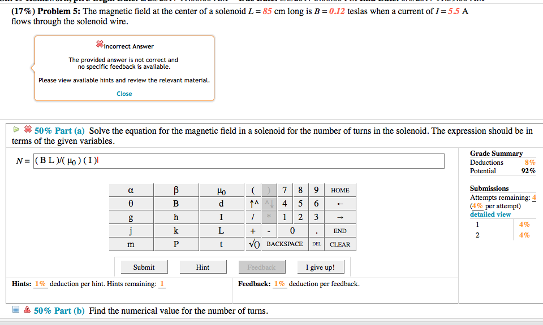Insert an open parenthesis
Image resolution: width=543 pixels, height=325 pixels.
click(x=253, y=190)
